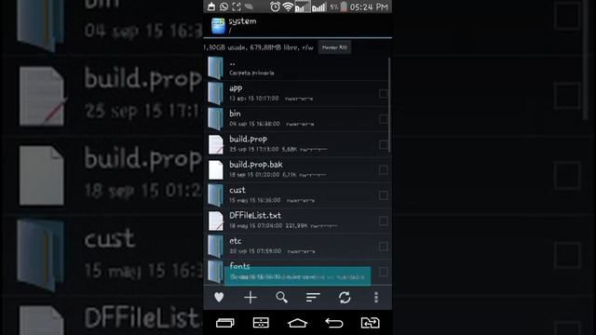596x335 pixels.
Task: Tap the DFFileList.txt file icon
Action: (216, 221)
